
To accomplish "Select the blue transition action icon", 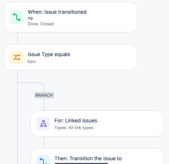I will [43, 160].
